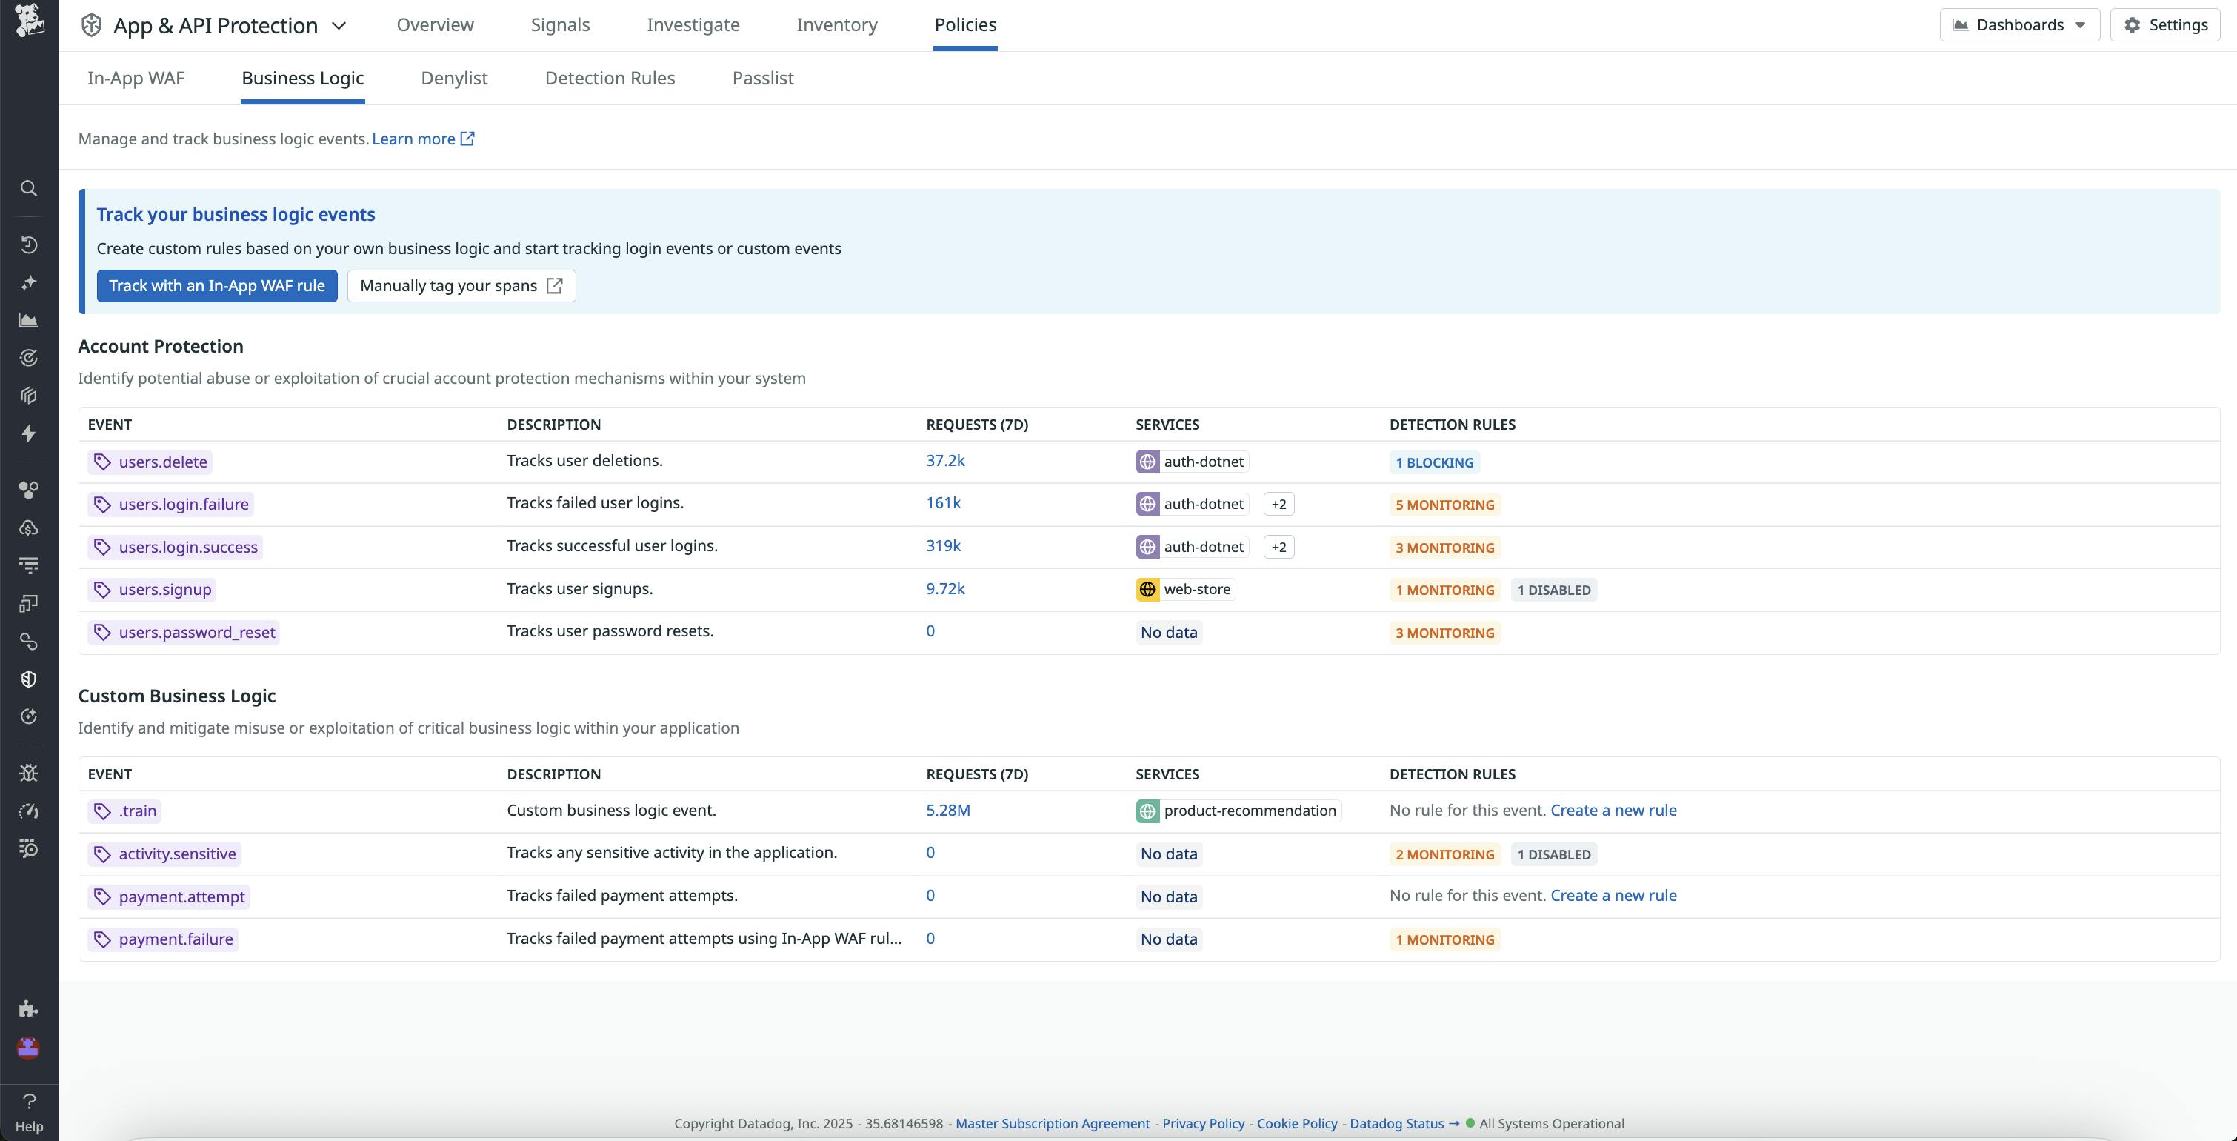Screen dimensions: 2237x1141
Task: Switch to the Denylist tab
Action: pyautogui.click(x=454, y=78)
